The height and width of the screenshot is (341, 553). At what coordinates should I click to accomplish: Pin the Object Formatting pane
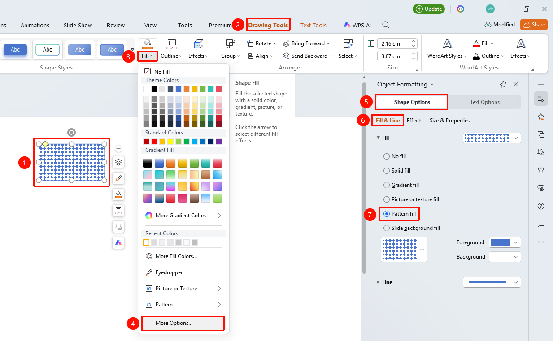point(503,84)
